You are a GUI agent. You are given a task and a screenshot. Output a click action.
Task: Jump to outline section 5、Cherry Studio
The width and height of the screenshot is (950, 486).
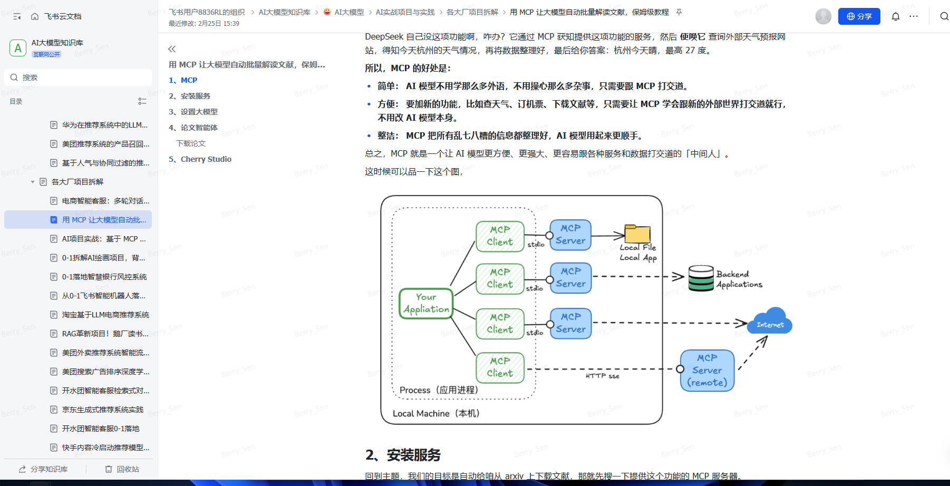click(200, 159)
